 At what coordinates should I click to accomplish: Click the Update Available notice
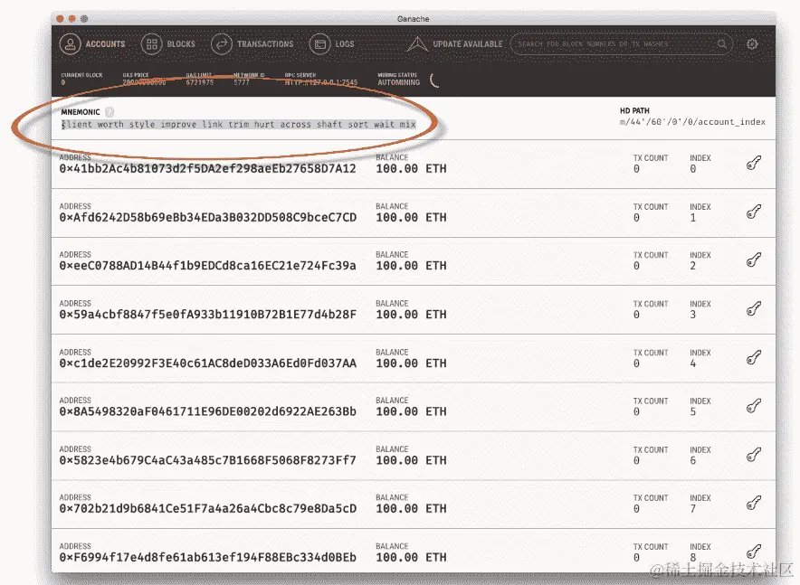(x=455, y=43)
